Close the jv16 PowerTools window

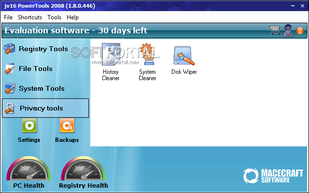point(303,6)
